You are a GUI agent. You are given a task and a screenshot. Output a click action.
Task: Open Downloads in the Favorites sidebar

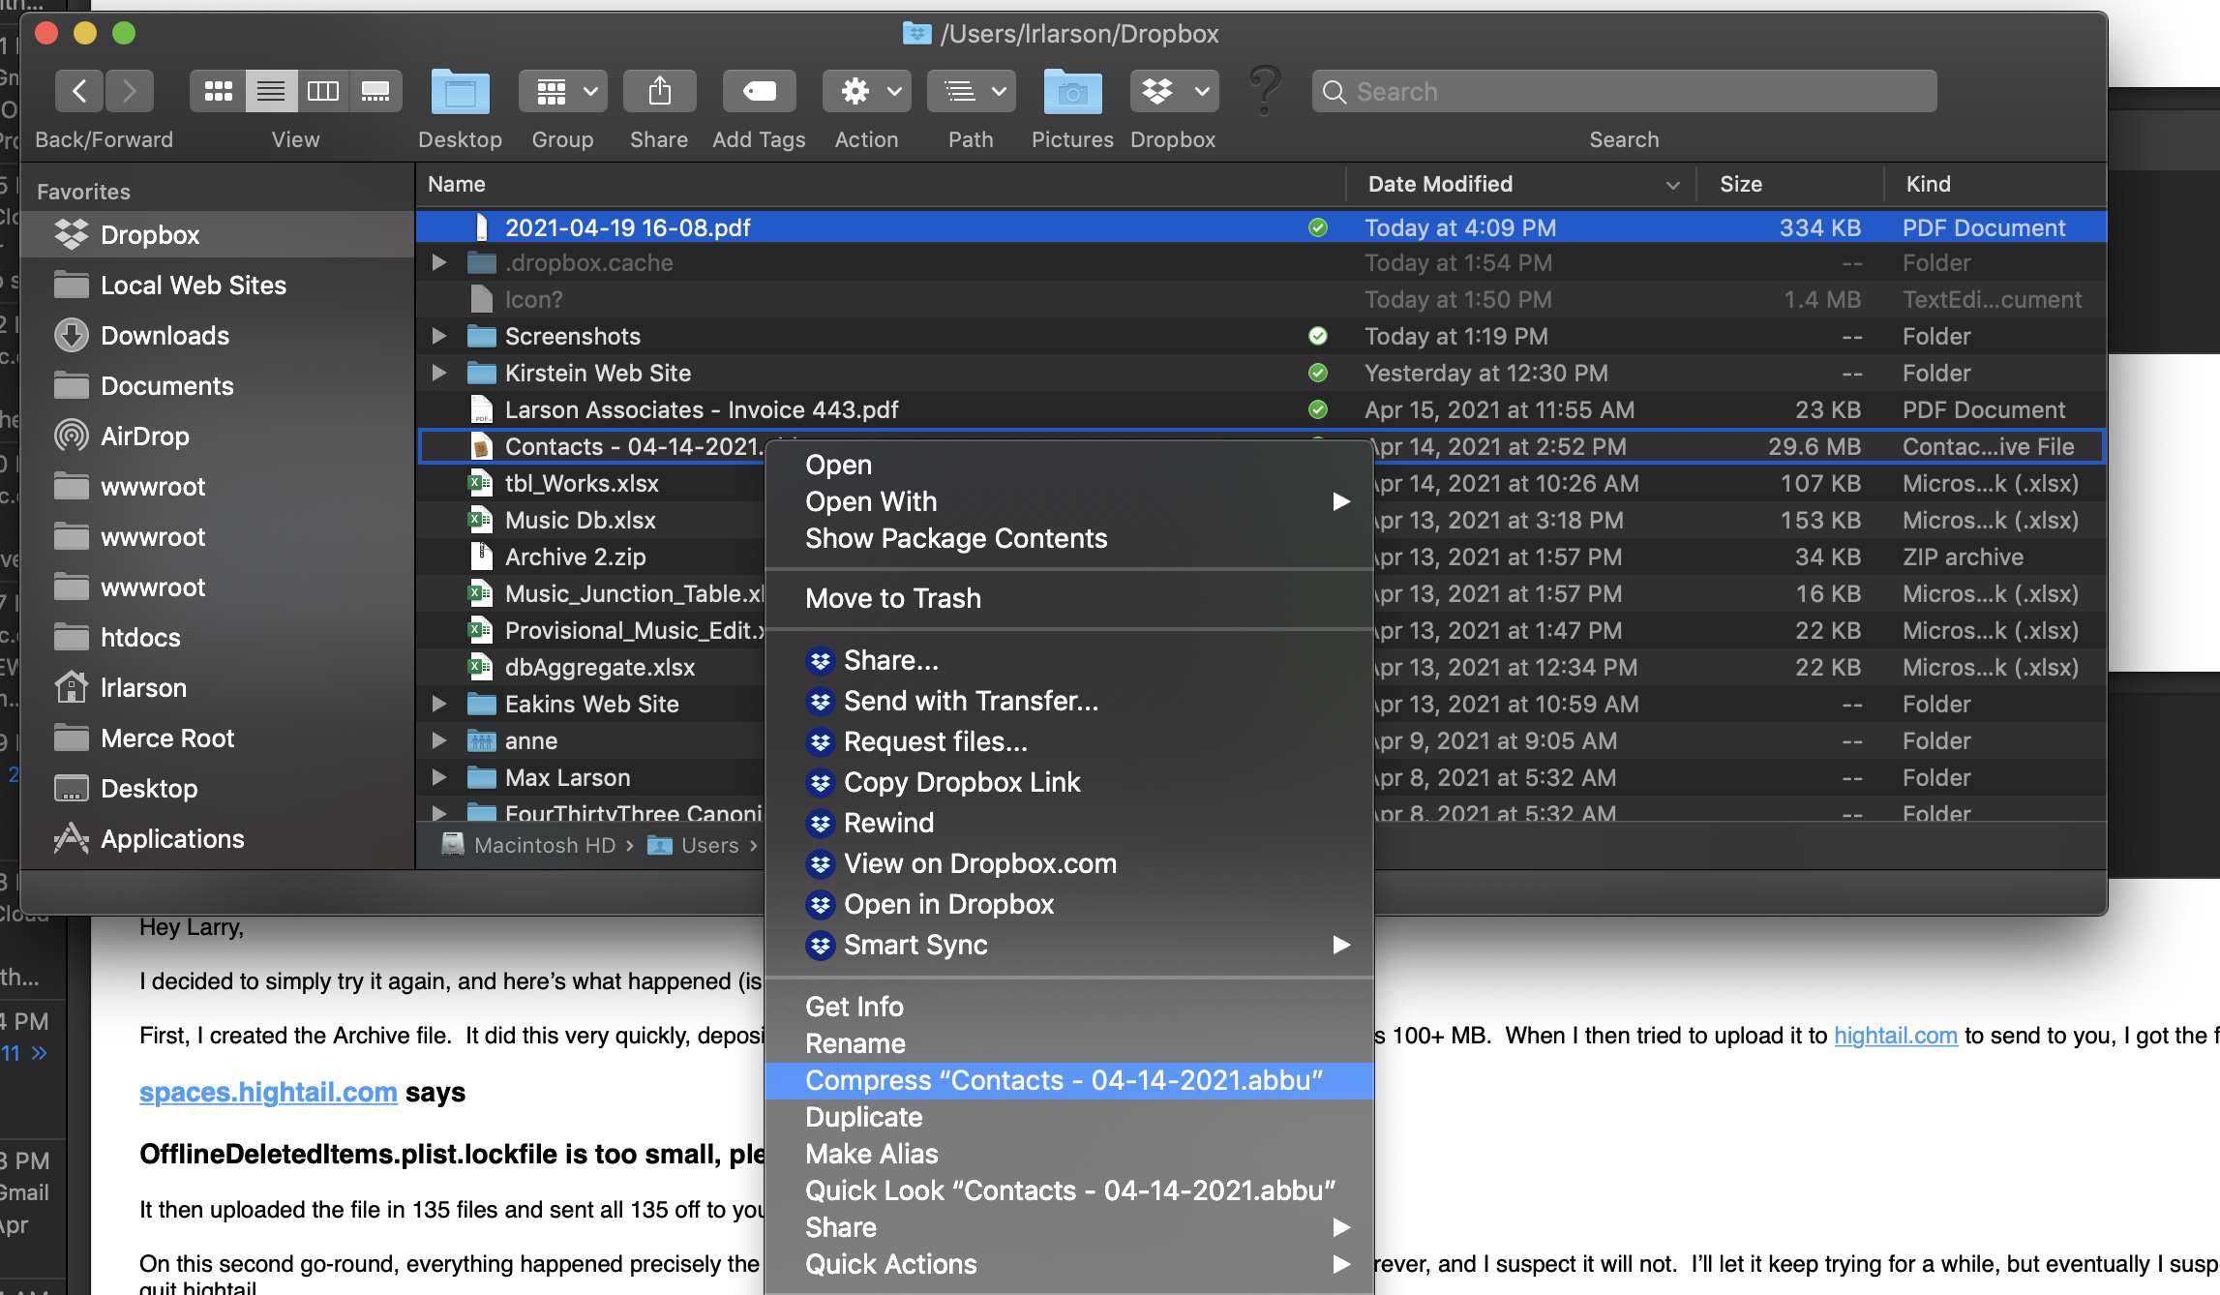218,336
